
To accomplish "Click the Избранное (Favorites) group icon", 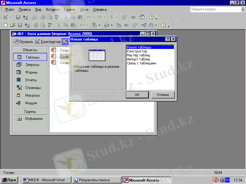I will pos(19,119).
